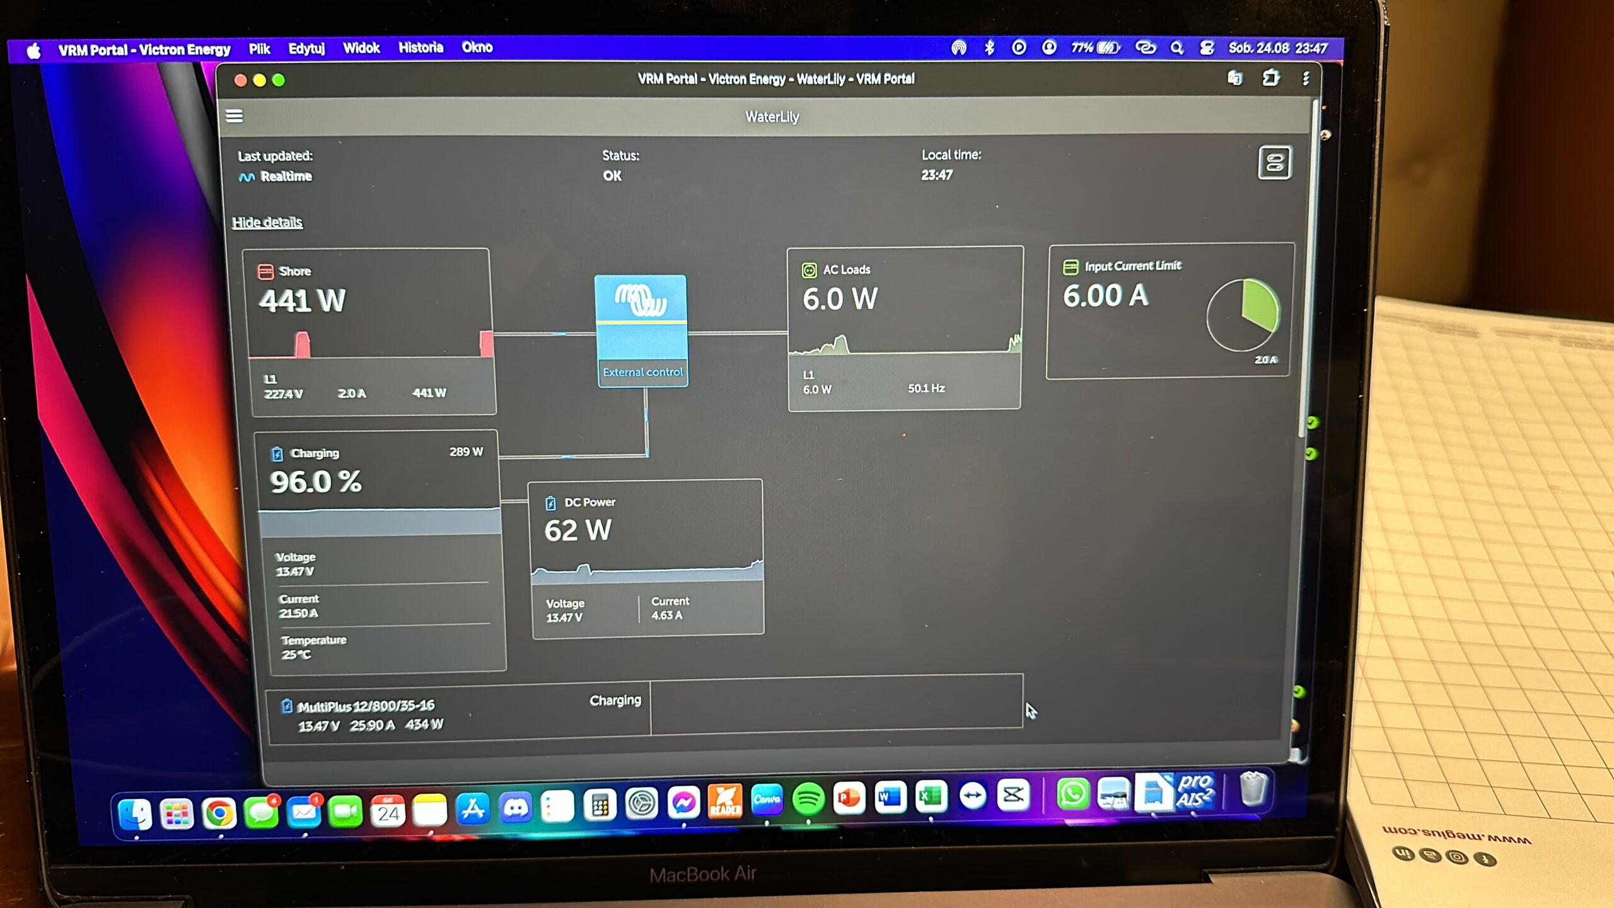Image resolution: width=1614 pixels, height=908 pixels.
Task: Open the hamburger menu in VRM Portal
Action: pyautogui.click(x=235, y=116)
